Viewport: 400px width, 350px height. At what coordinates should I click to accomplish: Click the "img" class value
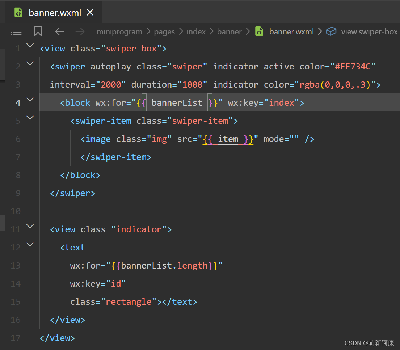coord(159,139)
